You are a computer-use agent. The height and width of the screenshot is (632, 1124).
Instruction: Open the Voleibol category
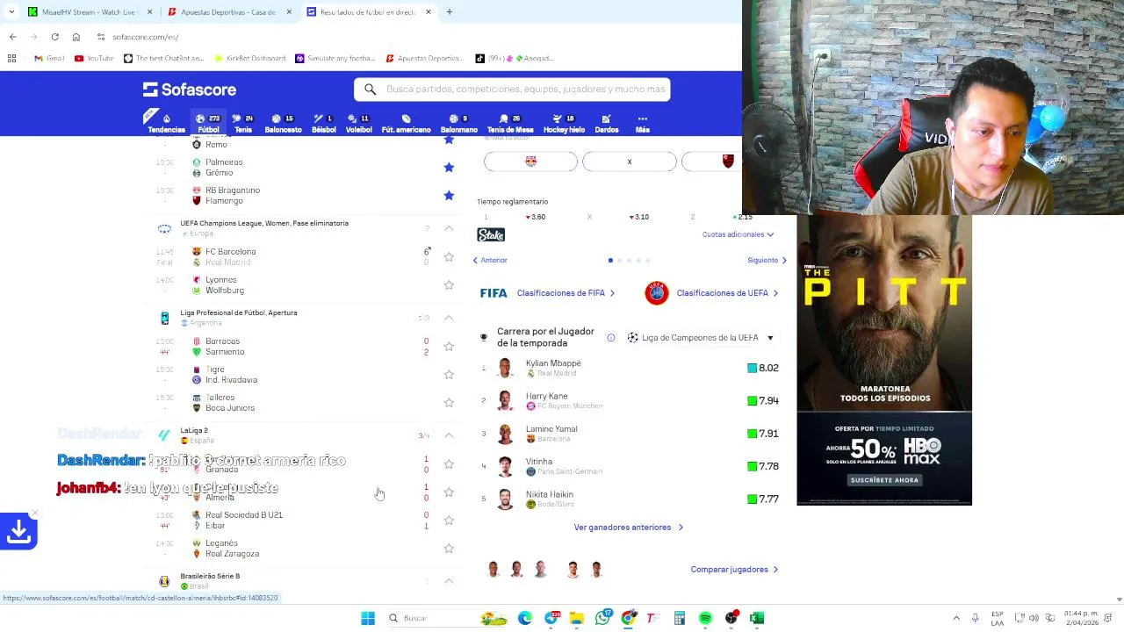click(358, 124)
